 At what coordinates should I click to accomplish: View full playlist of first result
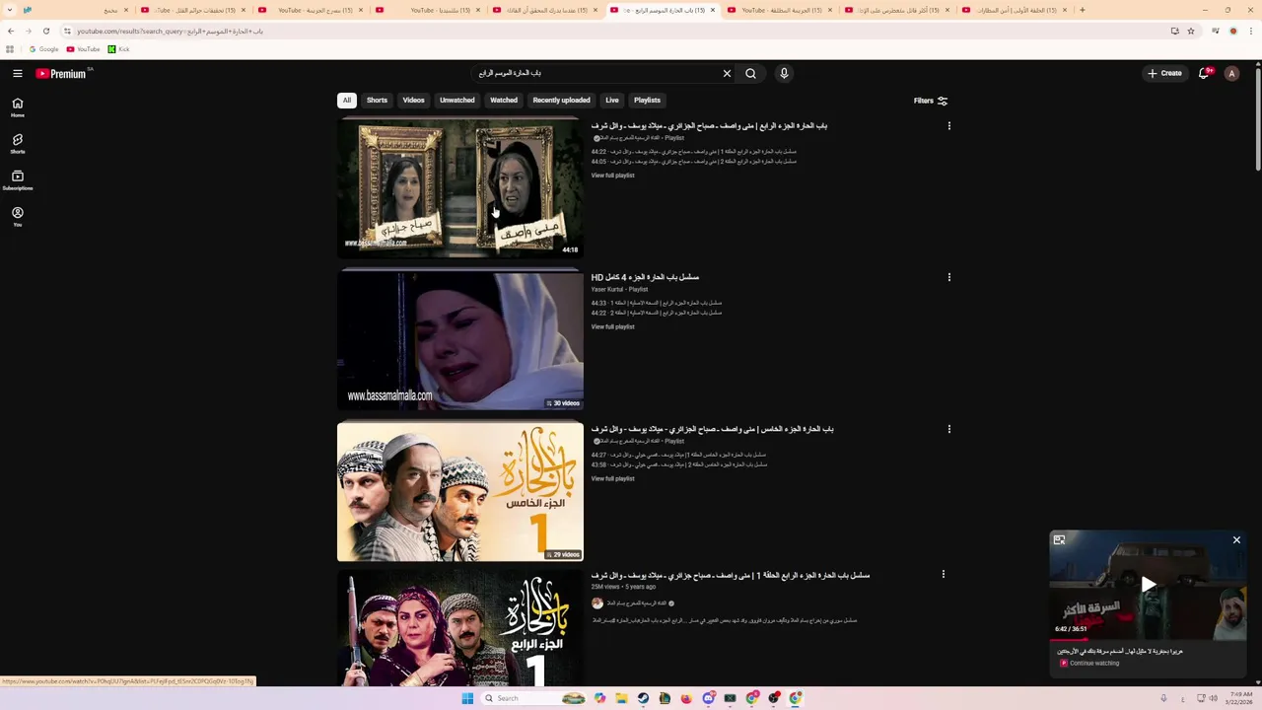(612, 176)
